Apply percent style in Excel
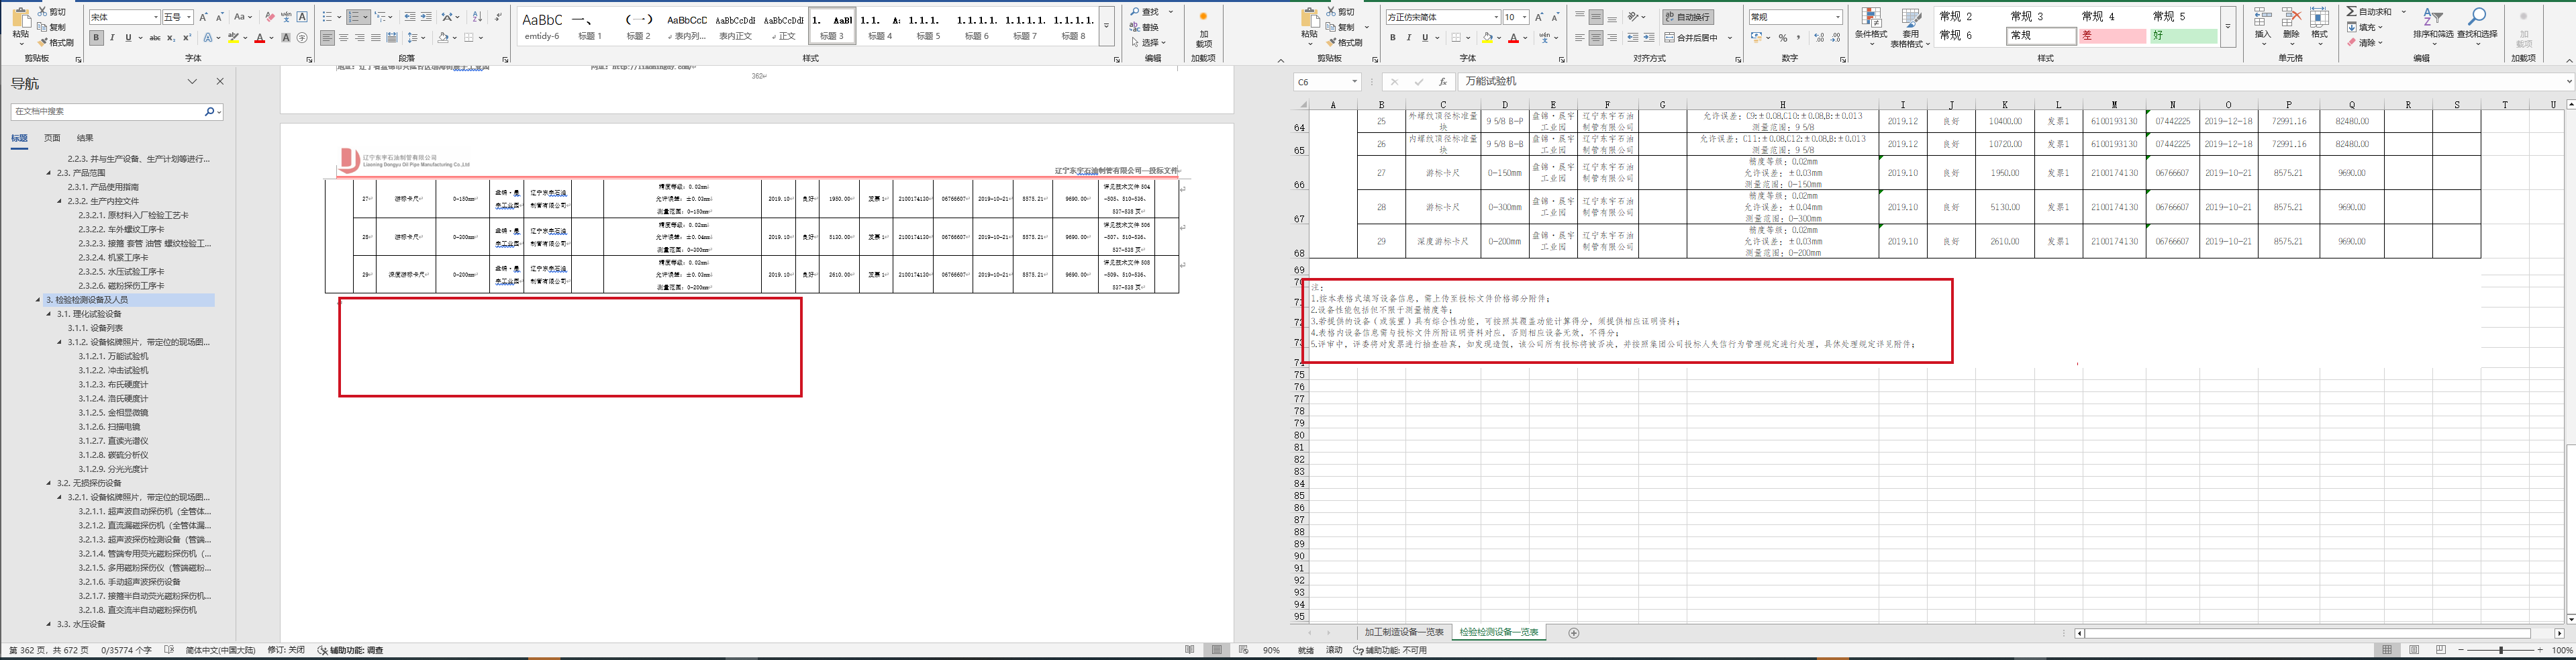Screen dimensions: 2576x660 (1783, 38)
